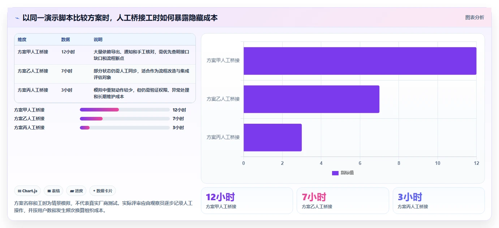Click the x-axis tick label 0
The image size is (499, 228).
(x=244, y=163)
